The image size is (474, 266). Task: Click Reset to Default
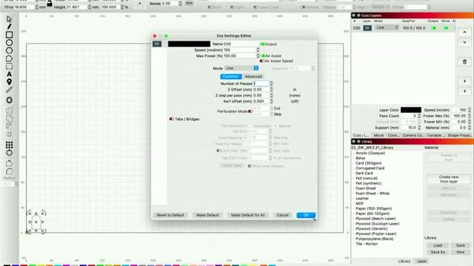170,215
